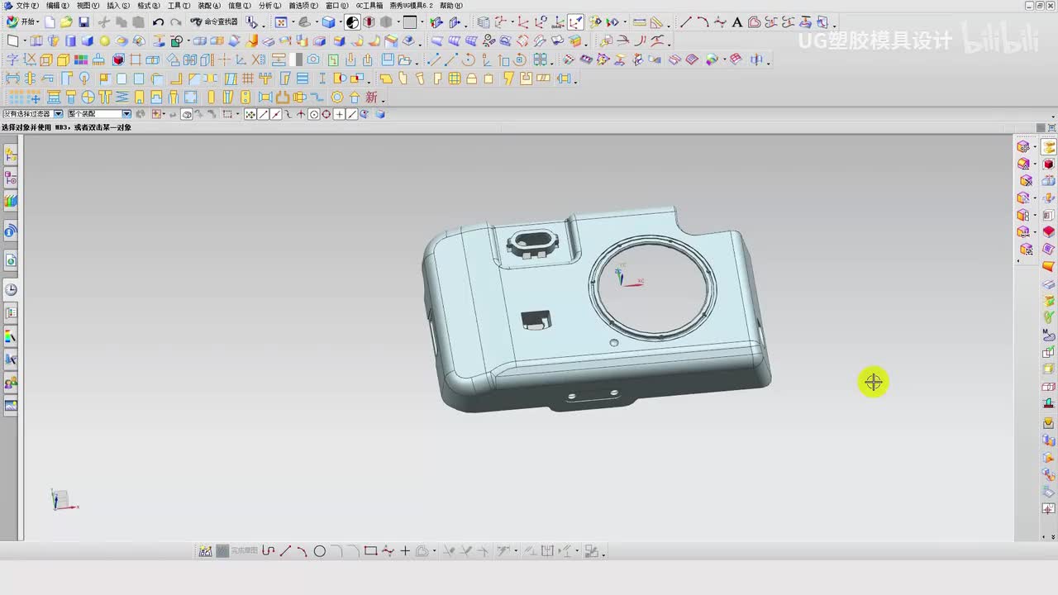Toggle the snap arc center icon

[x=314, y=114]
